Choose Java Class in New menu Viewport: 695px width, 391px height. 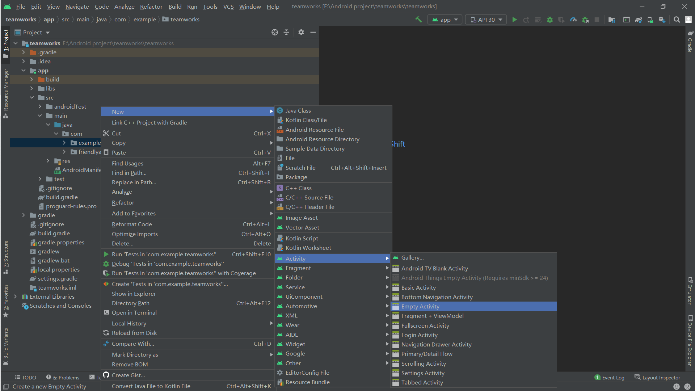click(x=298, y=110)
